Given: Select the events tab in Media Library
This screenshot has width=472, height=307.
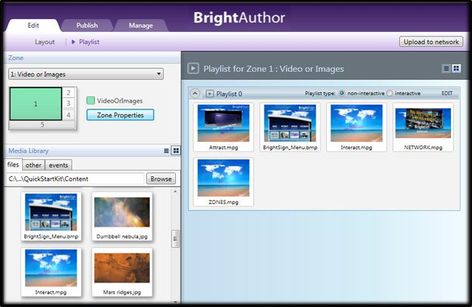Looking at the screenshot, I should [59, 165].
